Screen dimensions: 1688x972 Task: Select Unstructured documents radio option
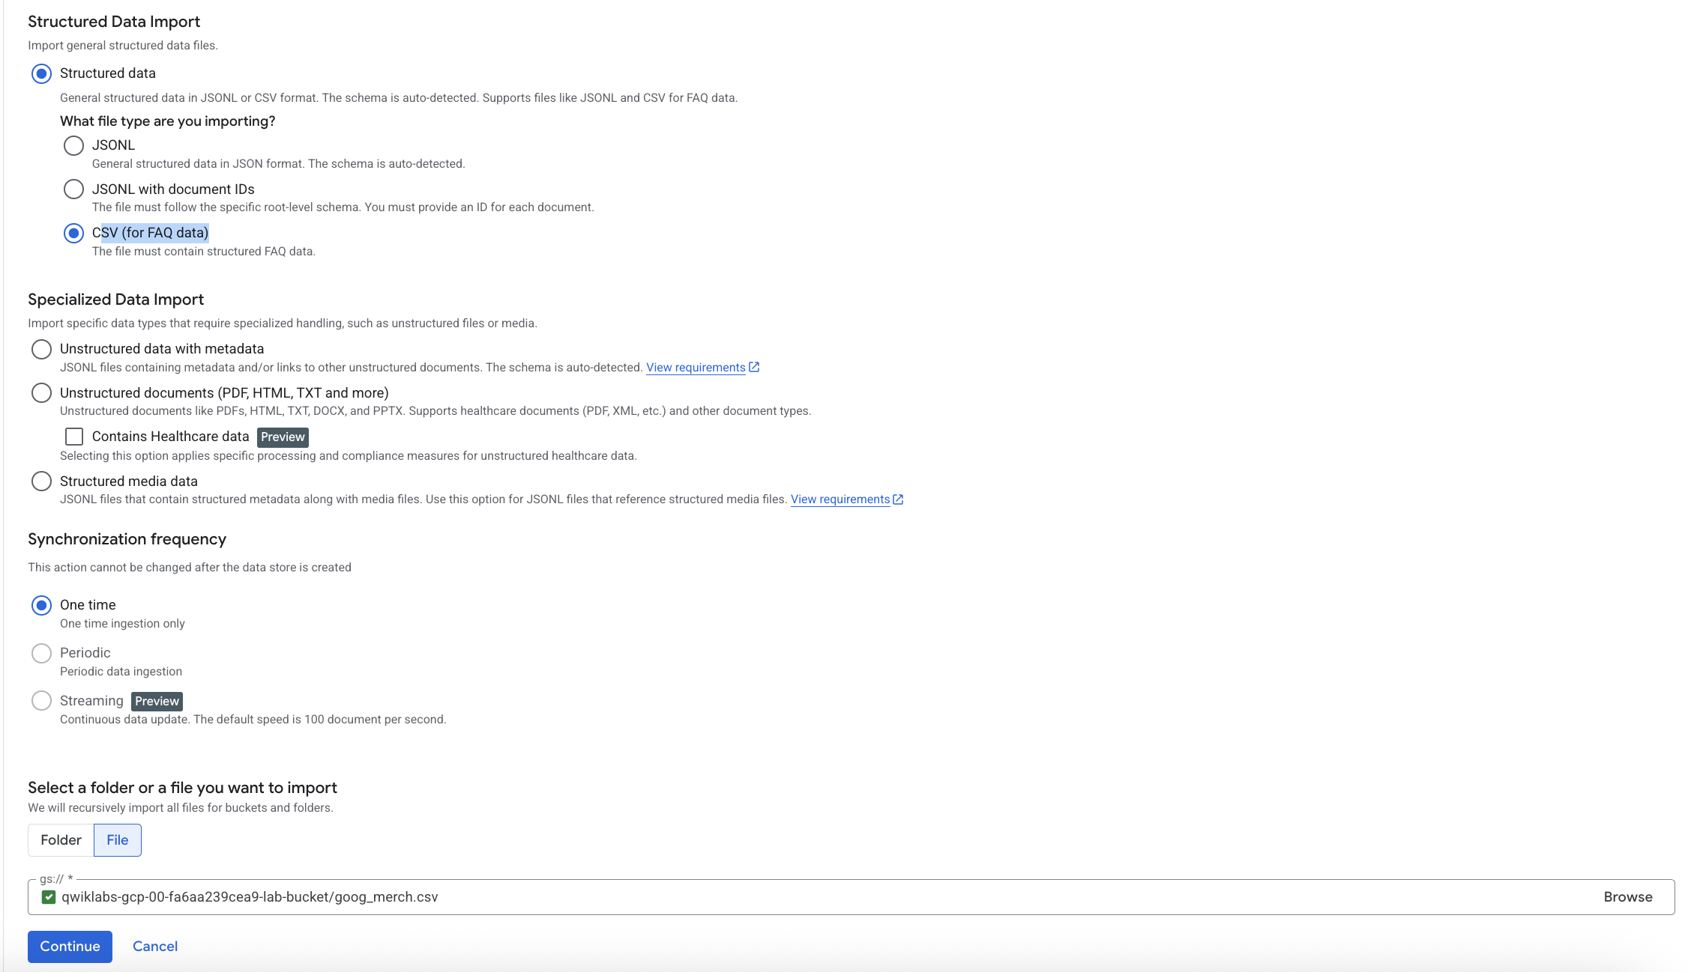(41, 393)
